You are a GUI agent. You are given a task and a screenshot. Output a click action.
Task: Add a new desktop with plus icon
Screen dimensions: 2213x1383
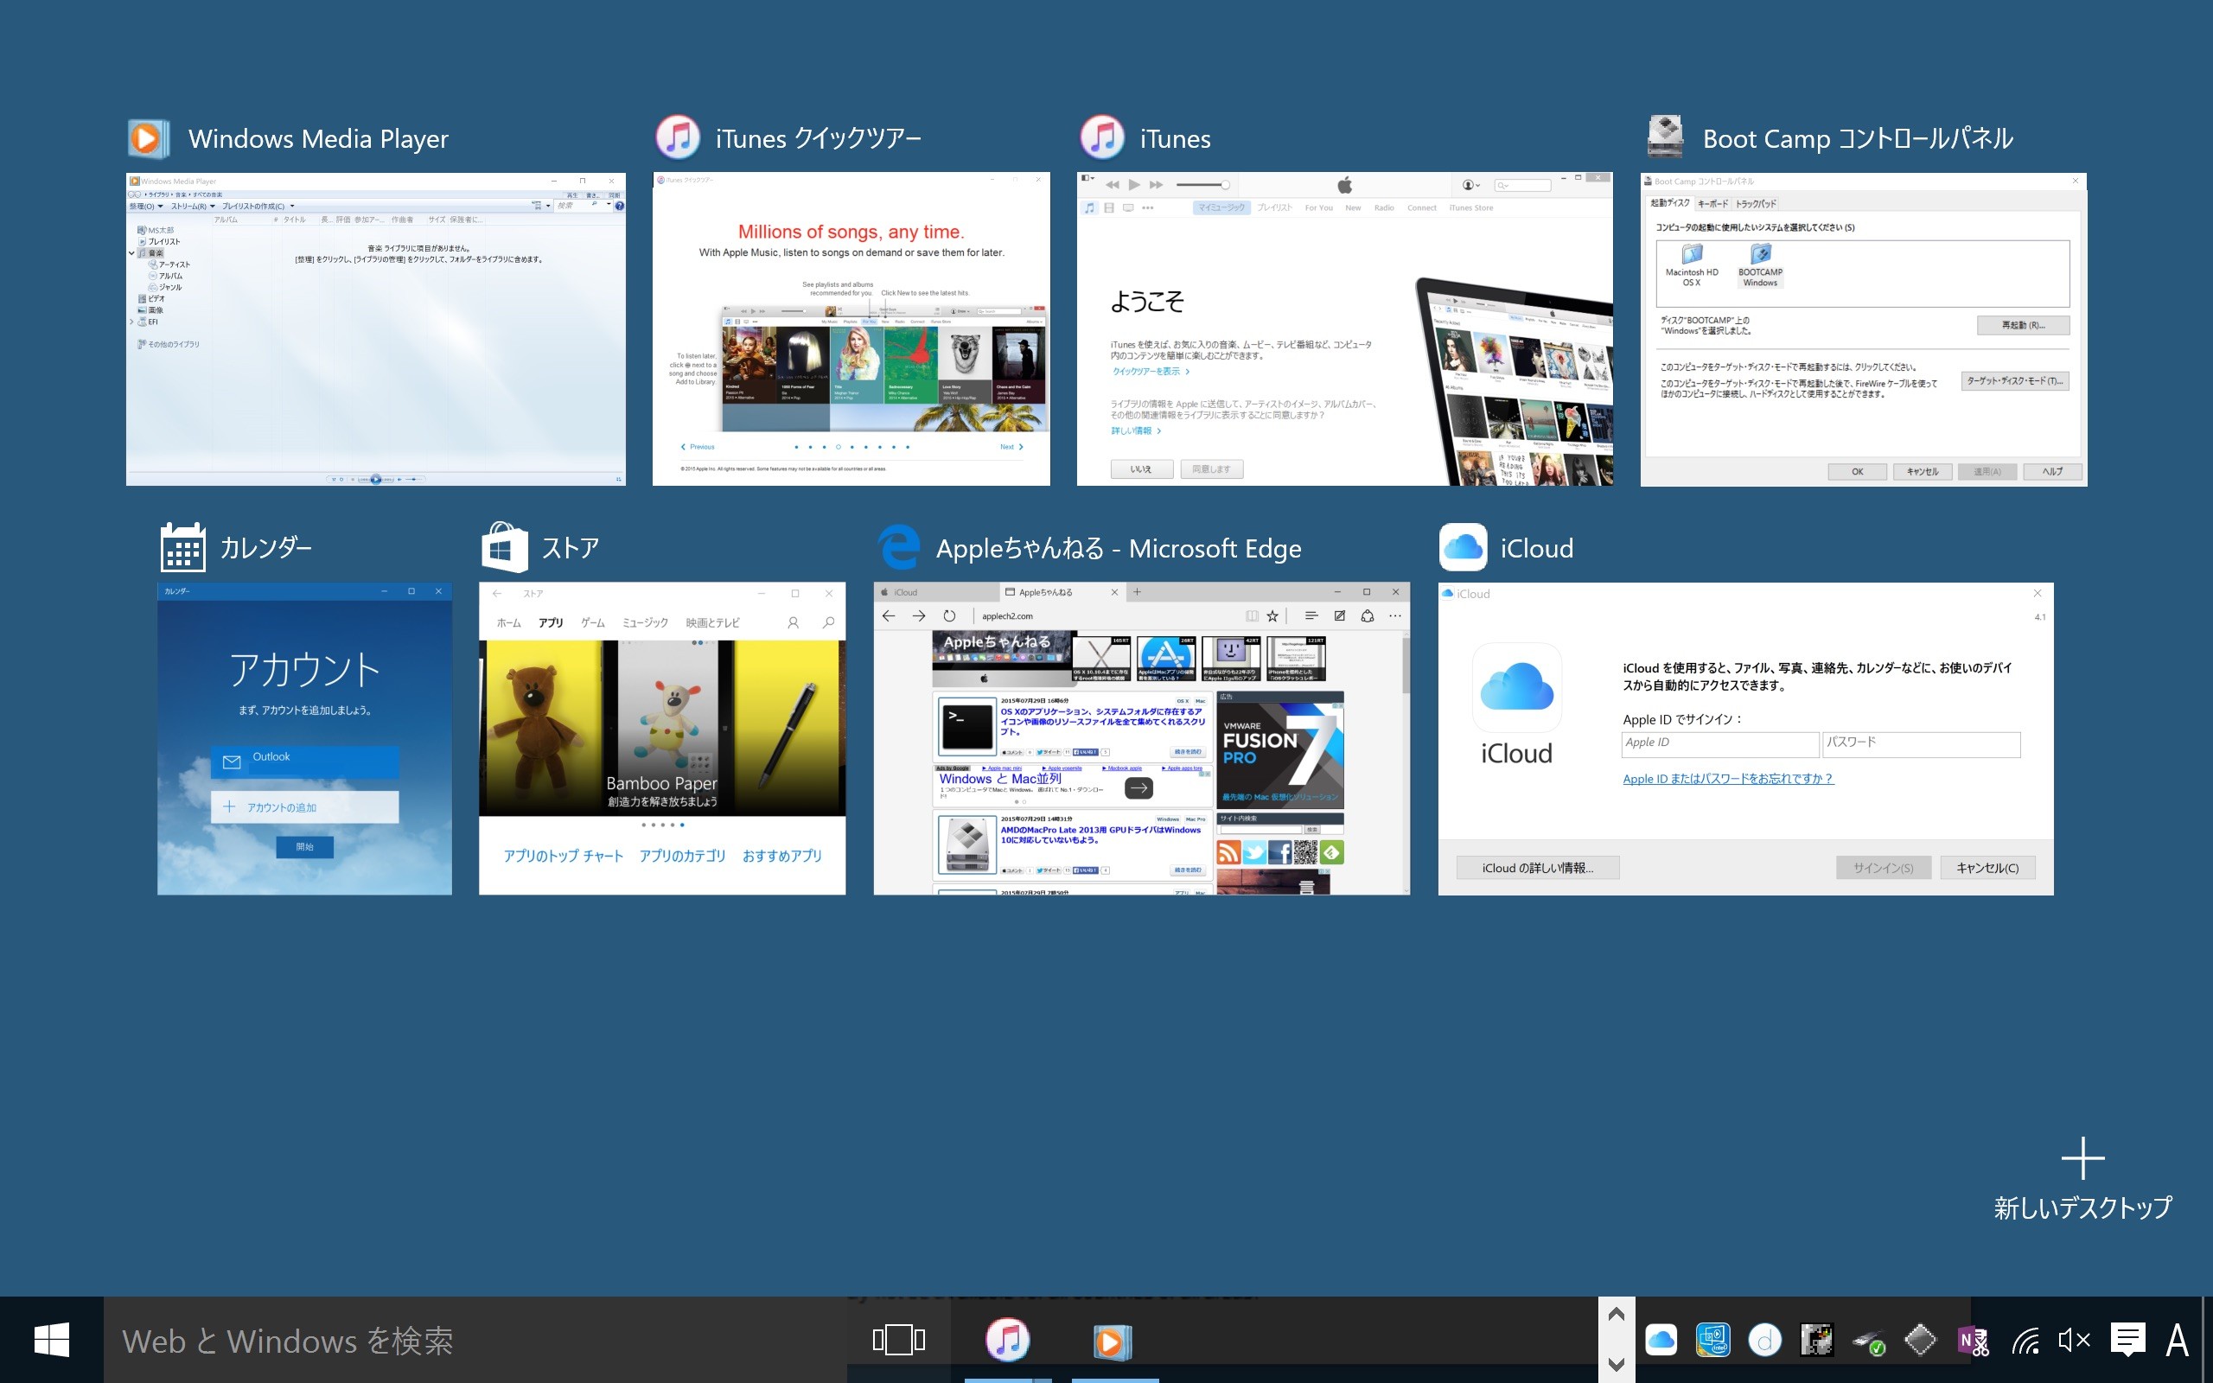(2082, 1158)
